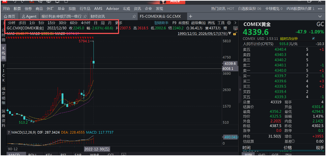Open the Agent tab

pyautogui.click(x=29, y=16)
